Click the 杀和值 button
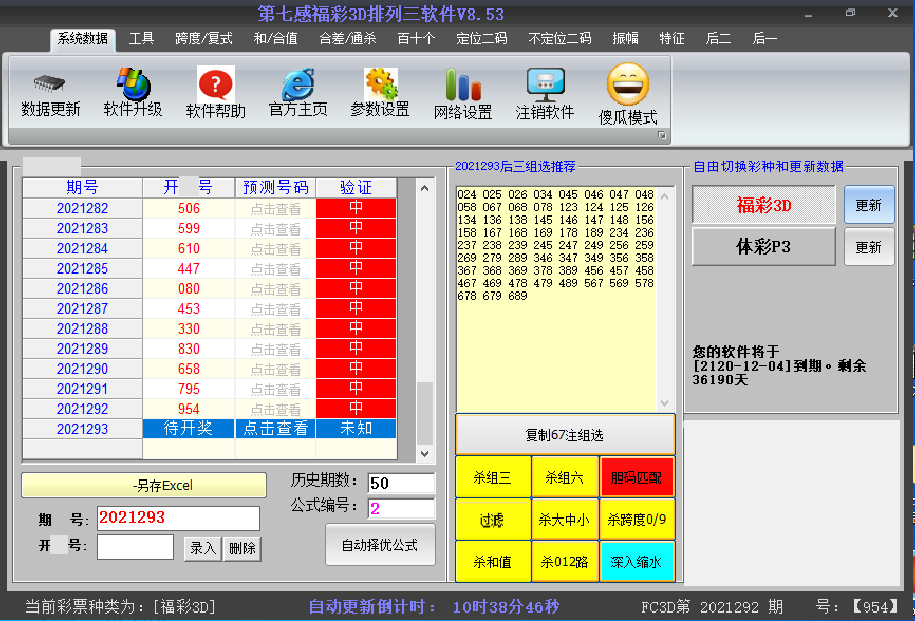 [x=492, y=562]
